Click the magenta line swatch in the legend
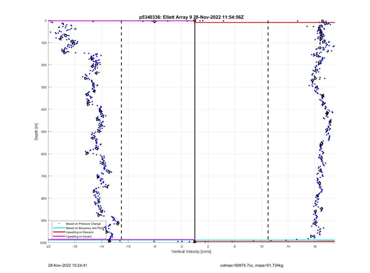The height and width of the screenshot is (273, 370). [x=59, y=237]
